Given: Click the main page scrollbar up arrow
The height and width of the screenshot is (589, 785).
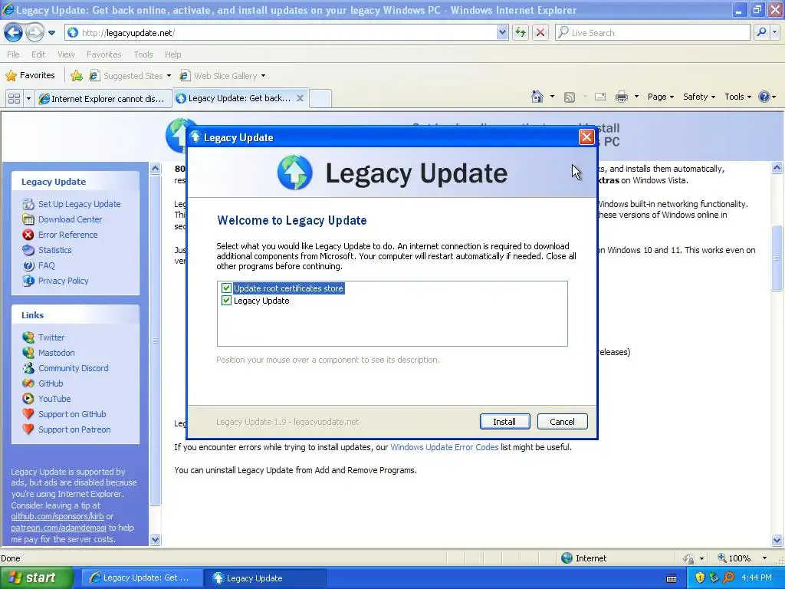Looking at the screenshot, I should click(777, 168).
